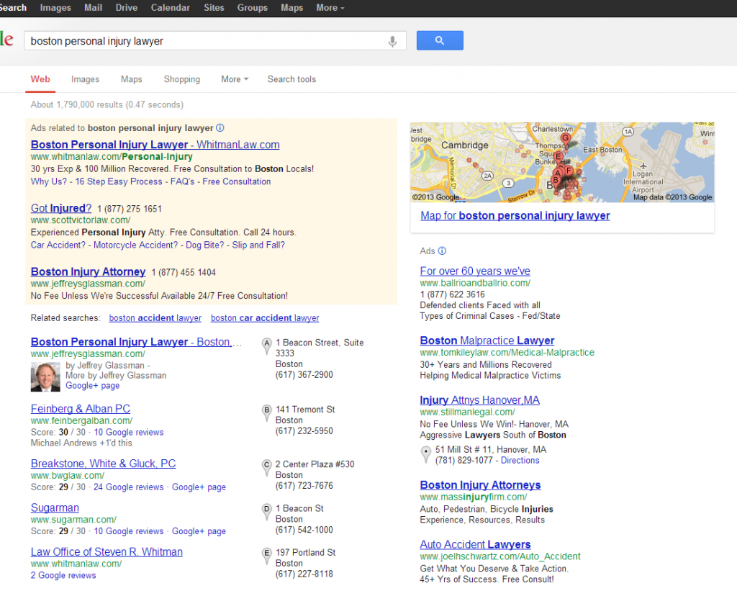
Task: Click the location pin beside 51 Mill St
Action: 425,454
